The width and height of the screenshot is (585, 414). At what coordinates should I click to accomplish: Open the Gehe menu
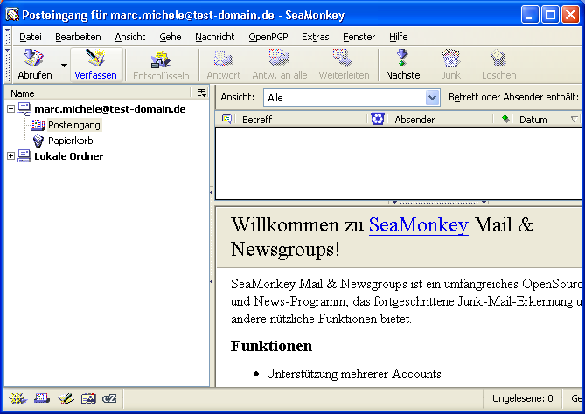[171, 37]
